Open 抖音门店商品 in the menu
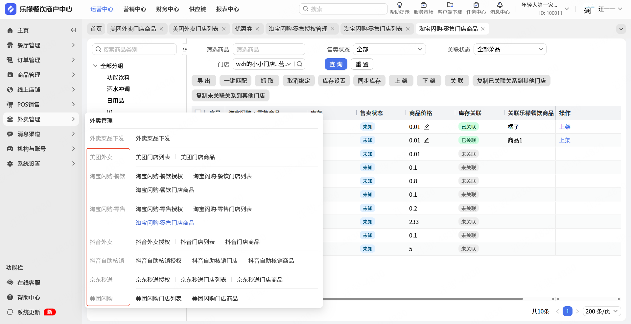 [x=242, y=242]
